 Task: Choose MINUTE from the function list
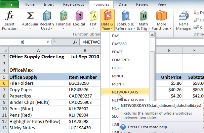125,76
